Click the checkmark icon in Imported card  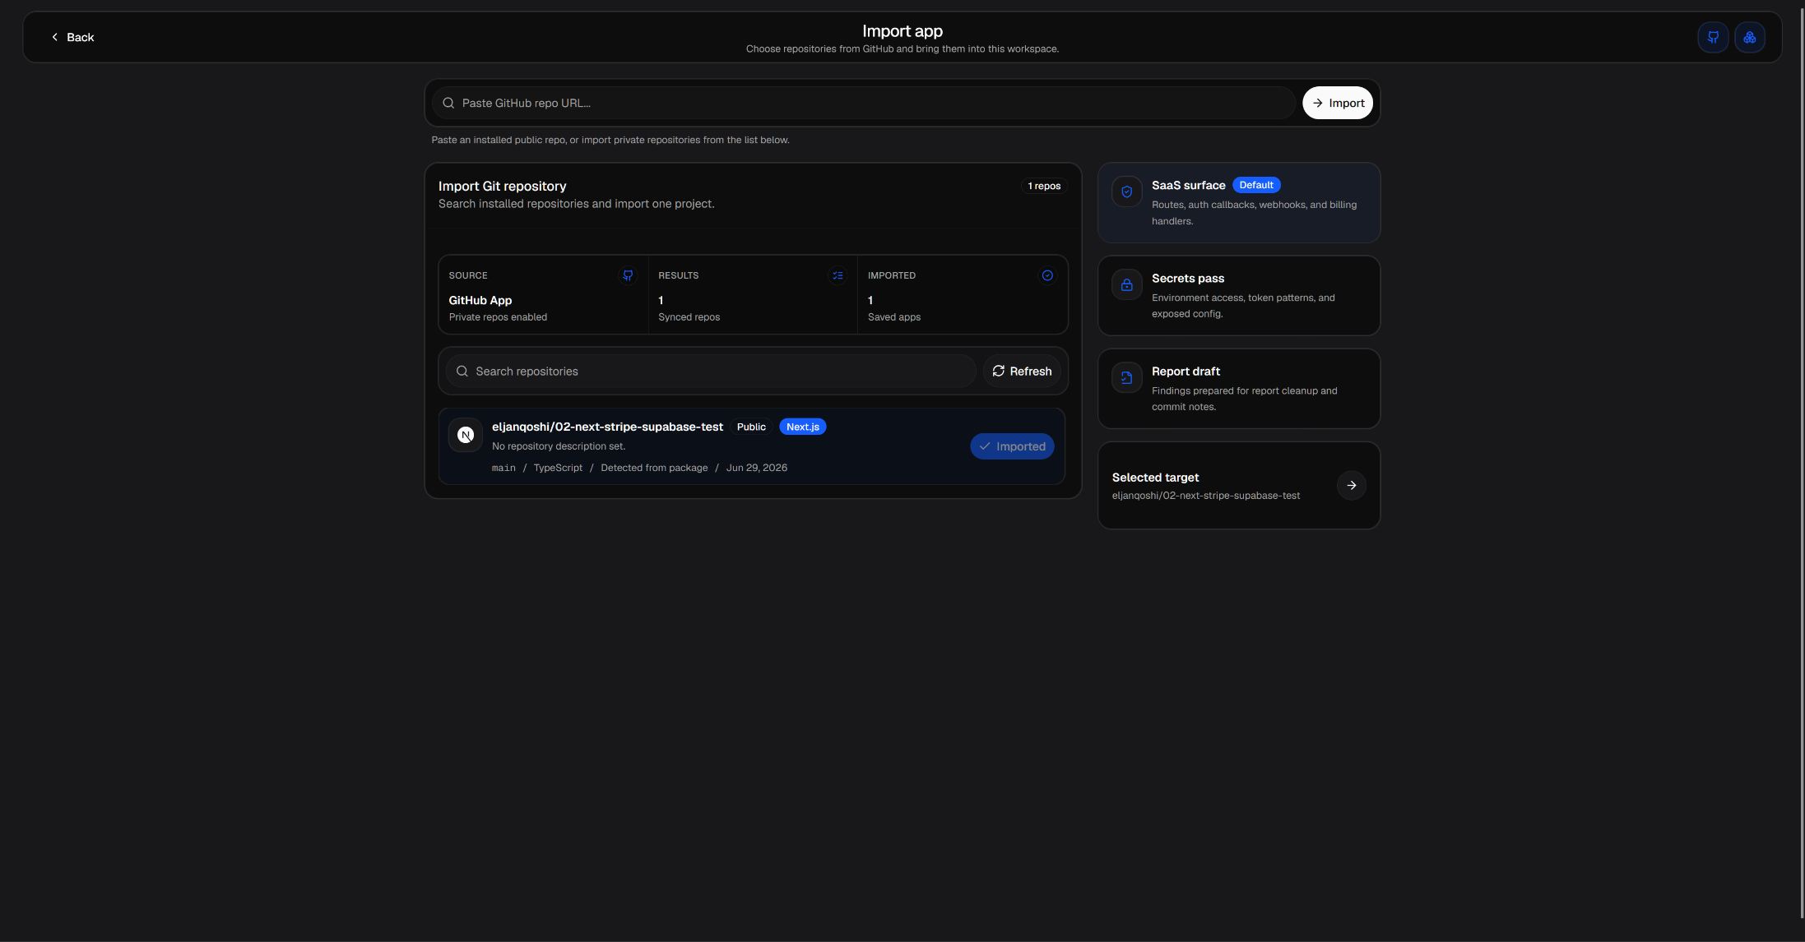click(x=1047, y=275)
